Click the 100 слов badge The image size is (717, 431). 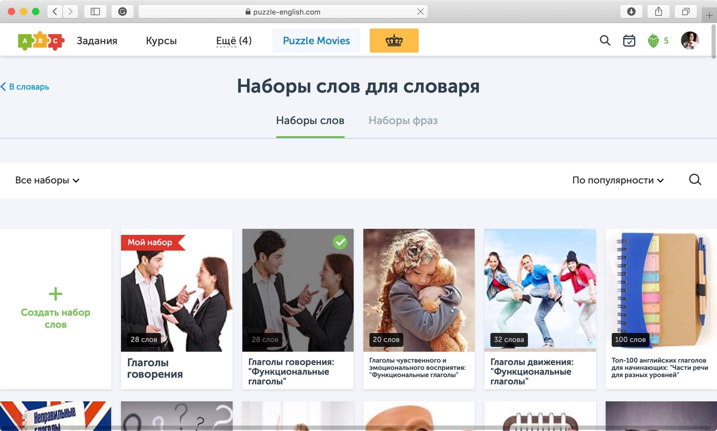point(630,340)
